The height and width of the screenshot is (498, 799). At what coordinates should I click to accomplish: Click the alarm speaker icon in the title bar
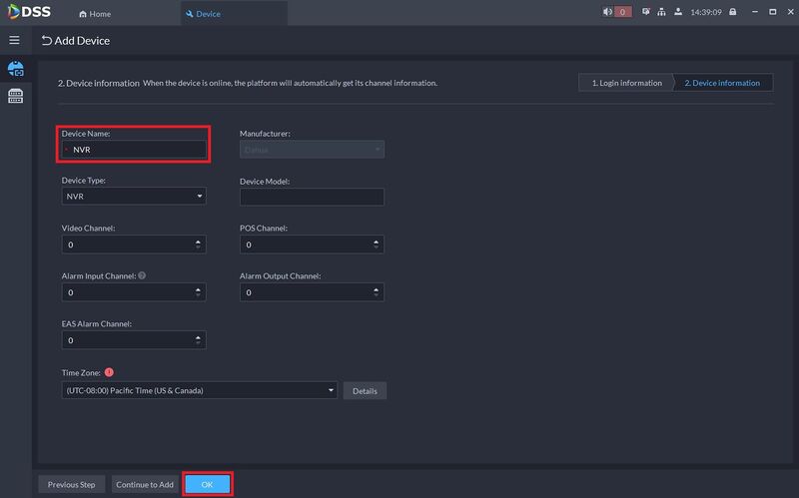tap(608, 13)
